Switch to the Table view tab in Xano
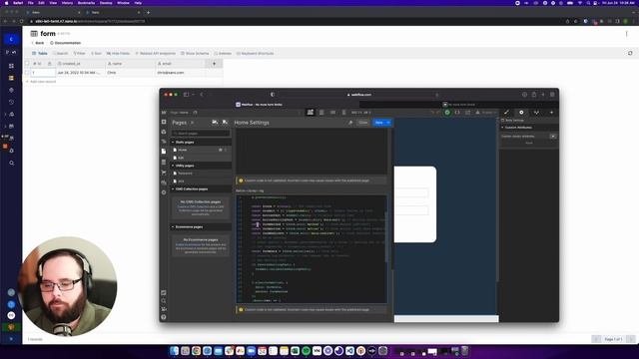 tap(40, 53)
